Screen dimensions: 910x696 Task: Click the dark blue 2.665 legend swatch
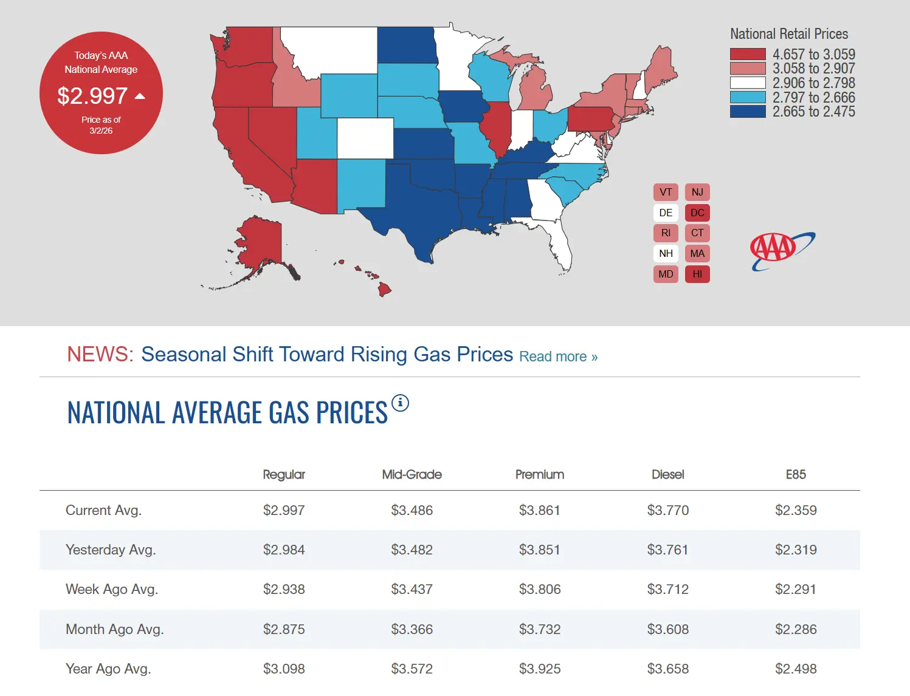(748, 112)
